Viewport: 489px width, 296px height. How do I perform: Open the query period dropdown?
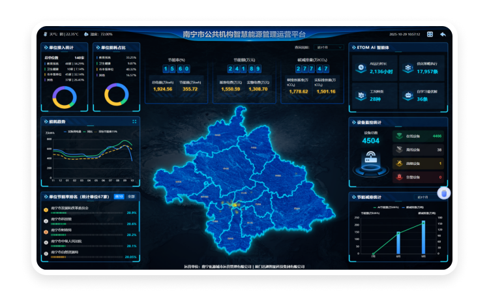[x=329, y=48]
